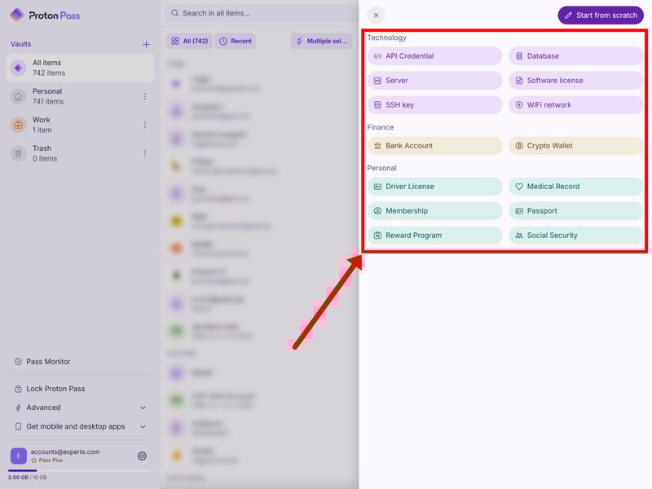Image resolution: width=652 pixels, height=489 pixels.
Task: Expand Get mobile and desktop apps
Action: pos(80,426)
